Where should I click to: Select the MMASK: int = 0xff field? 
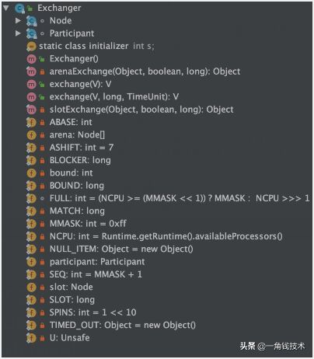pos(88,224)
